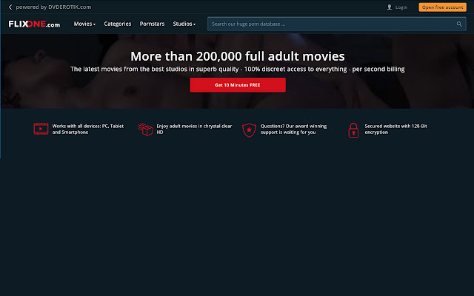The width and height of the screenshot is (474, 296).
Task: Follow the powered by DVDEROTIK.com link
Action: (53, 7)
